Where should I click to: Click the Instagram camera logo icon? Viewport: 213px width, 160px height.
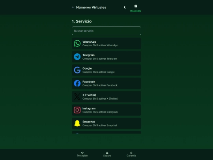[77, 110]
